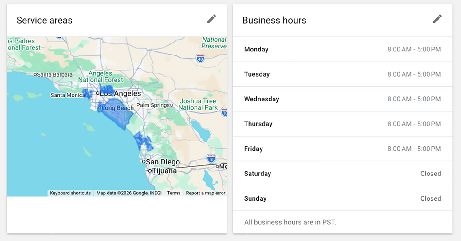Click the Terms link at the map bottom

click(174, 193)
